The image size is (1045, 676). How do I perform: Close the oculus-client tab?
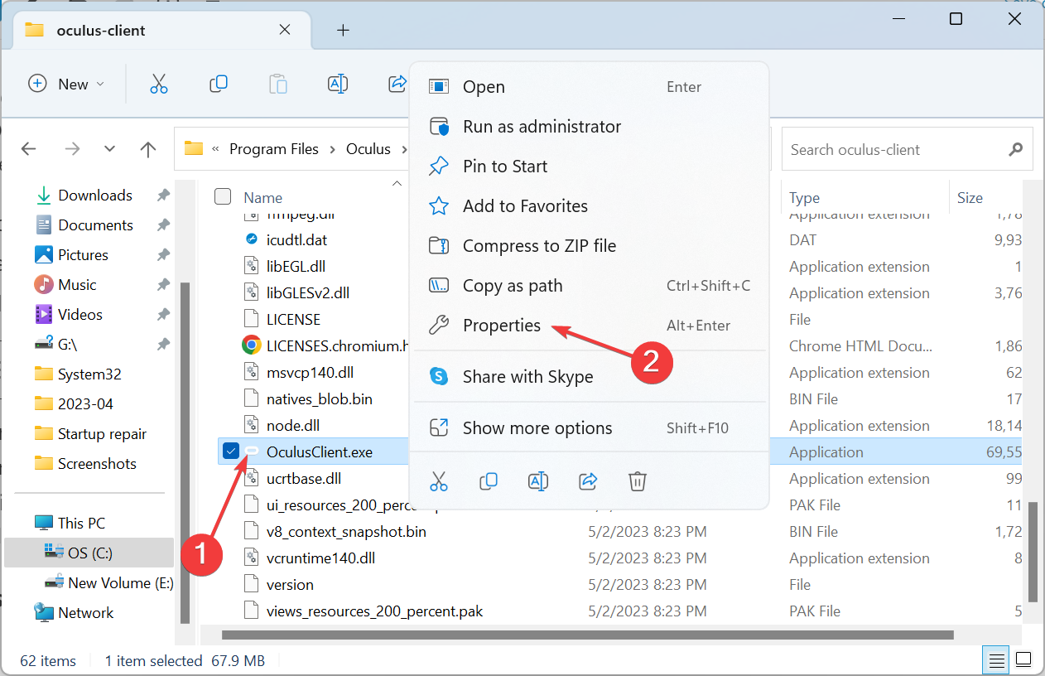pos(285,30)
